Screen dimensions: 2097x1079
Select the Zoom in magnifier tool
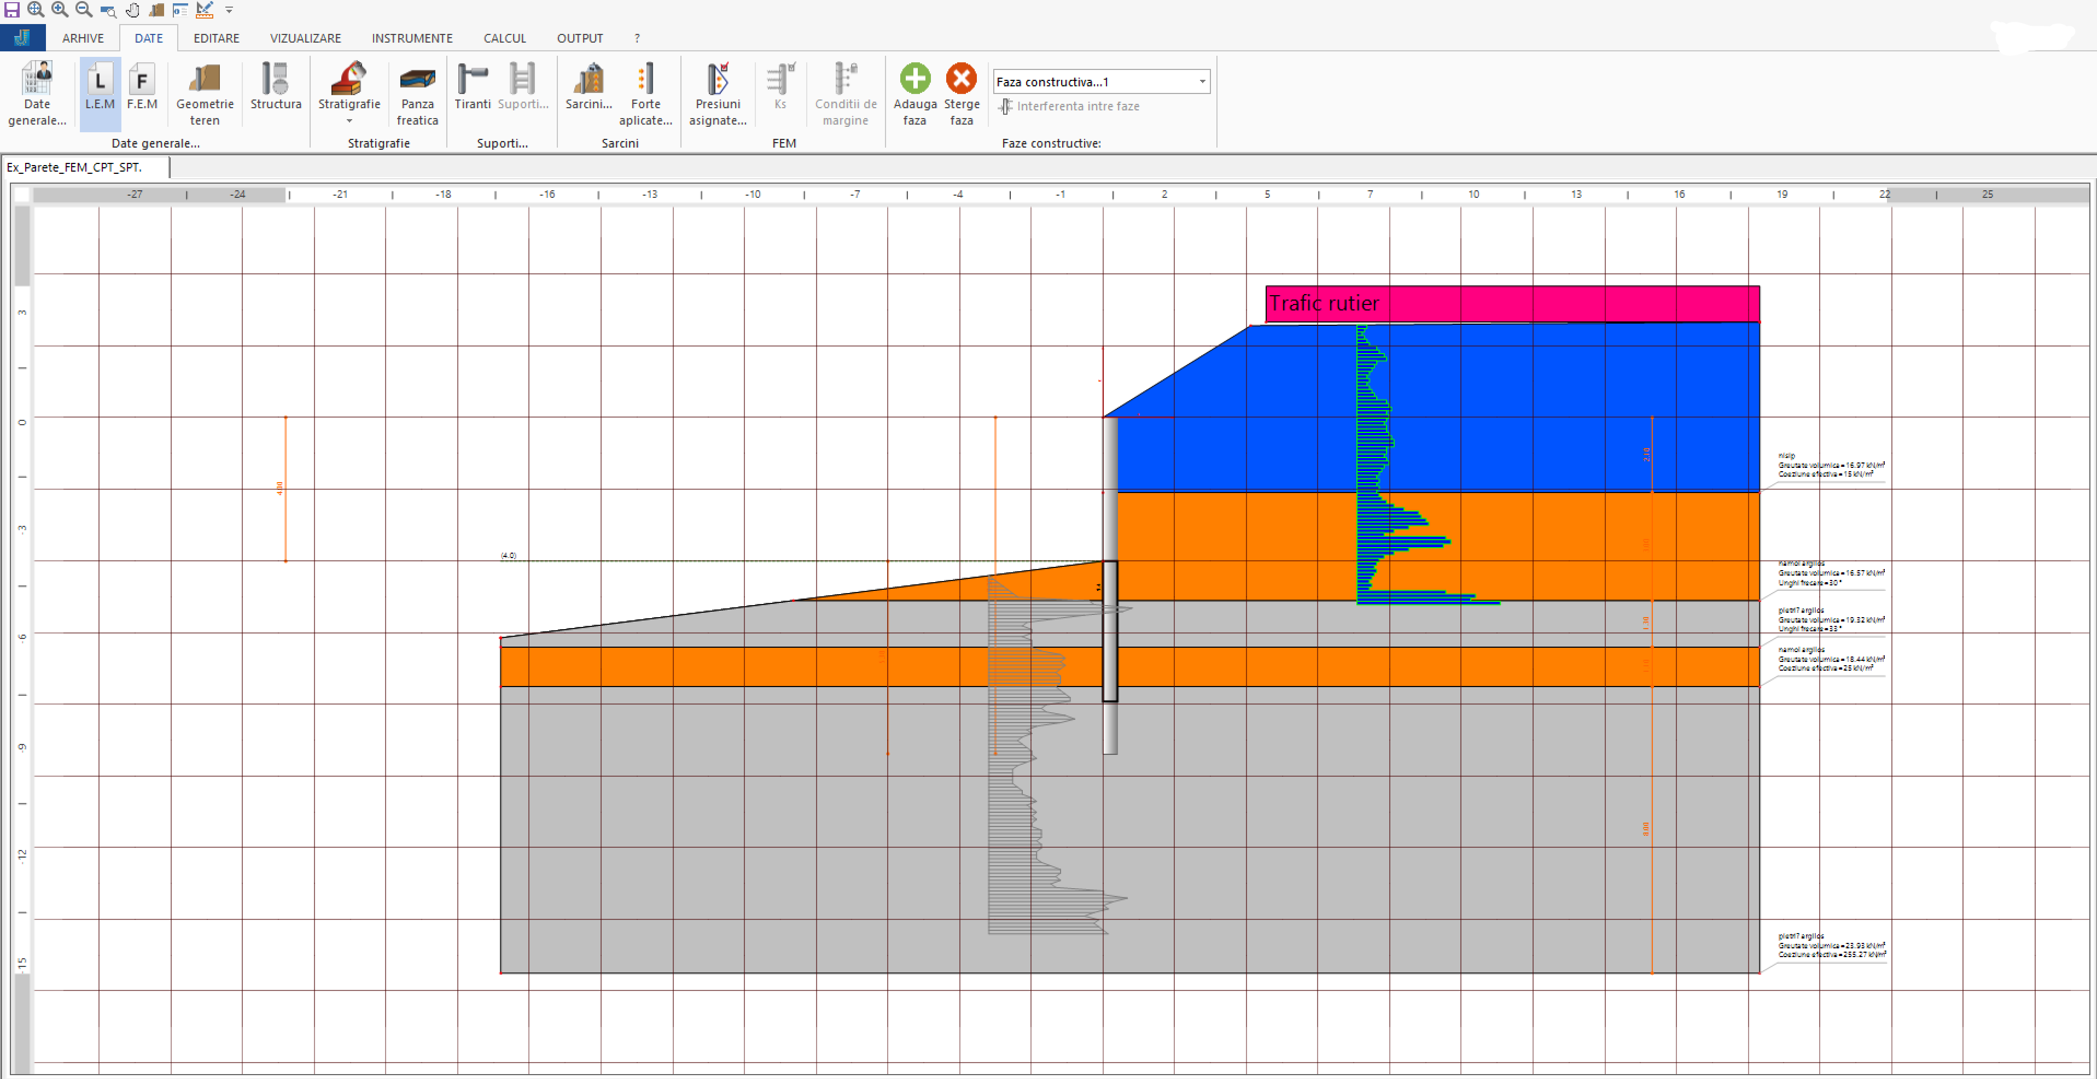[x=60, y=10]
